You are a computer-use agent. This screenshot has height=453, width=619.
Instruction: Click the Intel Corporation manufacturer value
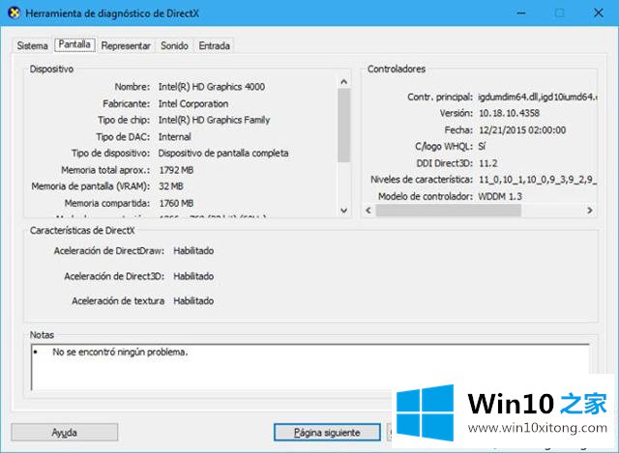click(x=193, y=103)
